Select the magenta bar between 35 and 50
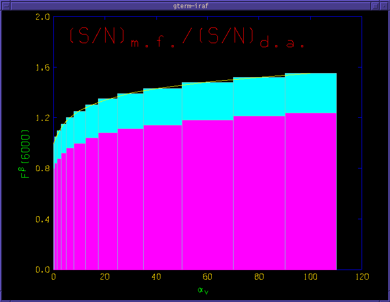The height and width of the screenshot is (302, 390). click(x=162, y=198)
